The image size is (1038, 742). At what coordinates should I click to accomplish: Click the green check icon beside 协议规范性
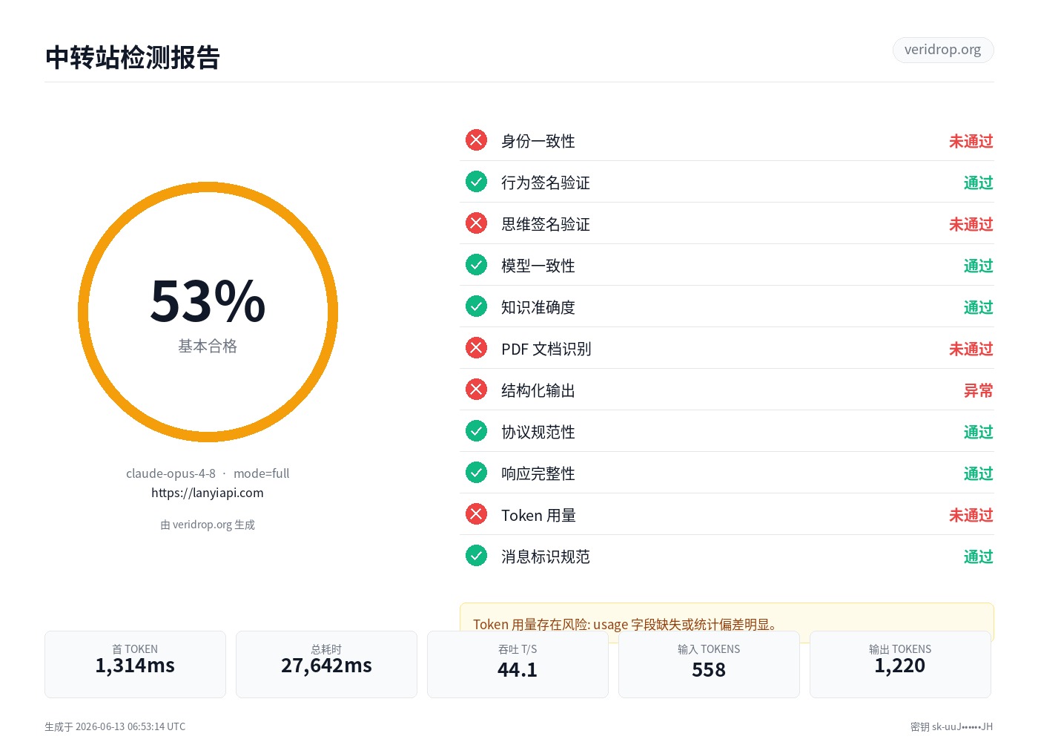point(476,431)
